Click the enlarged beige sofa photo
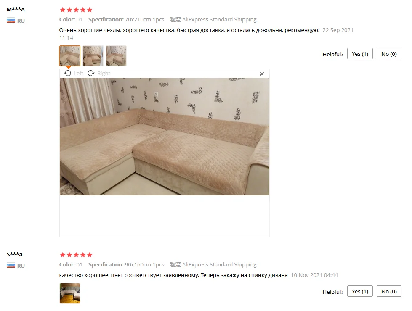Screen dimensions: 412x311 pyautogui.click(x=165, y=137)
